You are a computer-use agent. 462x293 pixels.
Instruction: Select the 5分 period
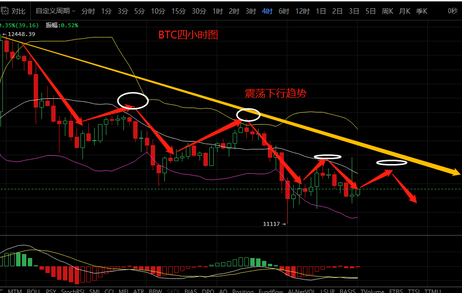pyautogui.click(x=140, y=11)
